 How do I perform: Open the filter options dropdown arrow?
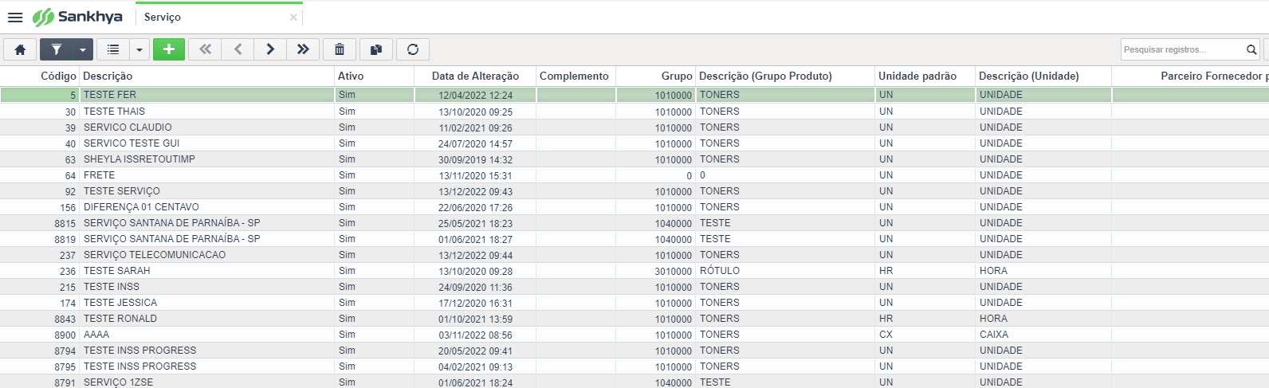[x=83, y=49]
